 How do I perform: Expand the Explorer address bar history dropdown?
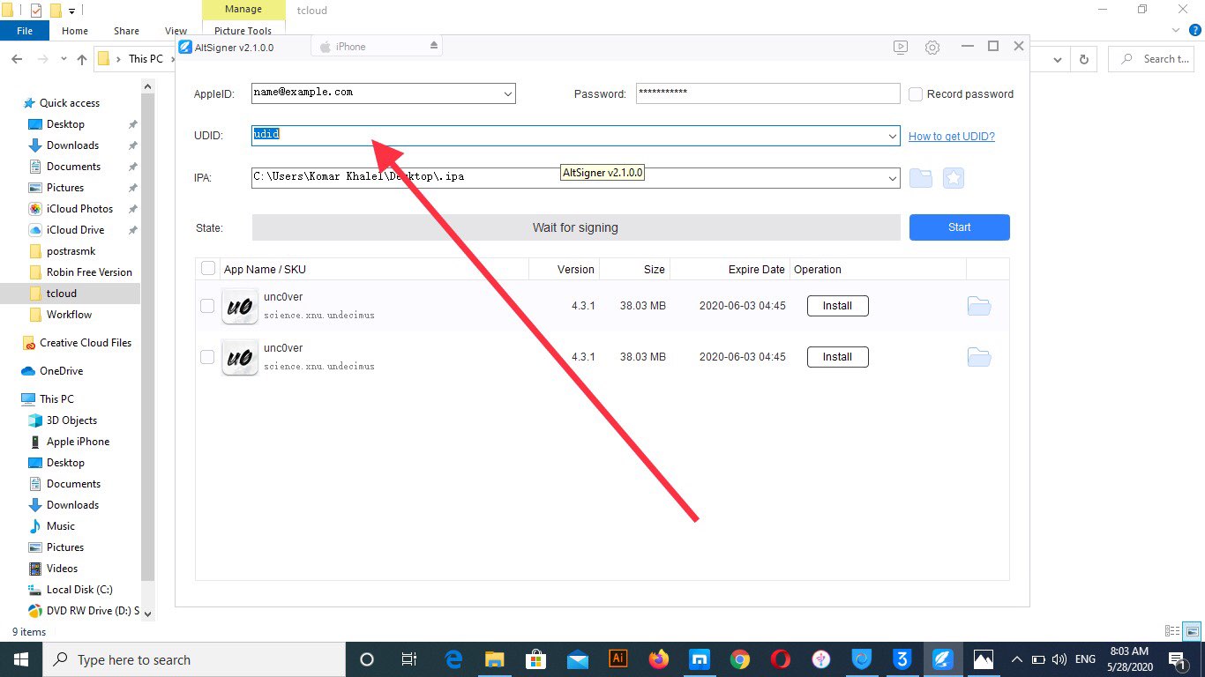[x=1059, y=59]
